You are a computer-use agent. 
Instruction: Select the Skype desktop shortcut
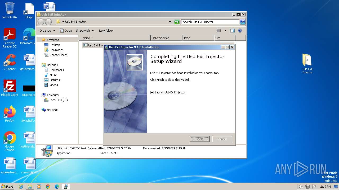(29, 11)
